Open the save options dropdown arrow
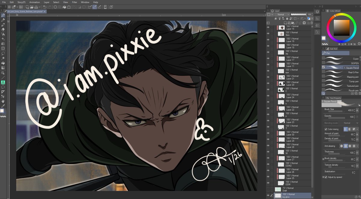This screenshot has height=199, width=361. 40,7
